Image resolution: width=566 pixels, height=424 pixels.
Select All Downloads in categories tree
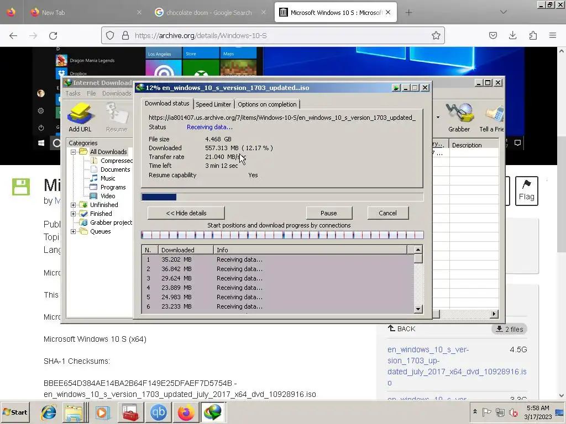(108, 152)
